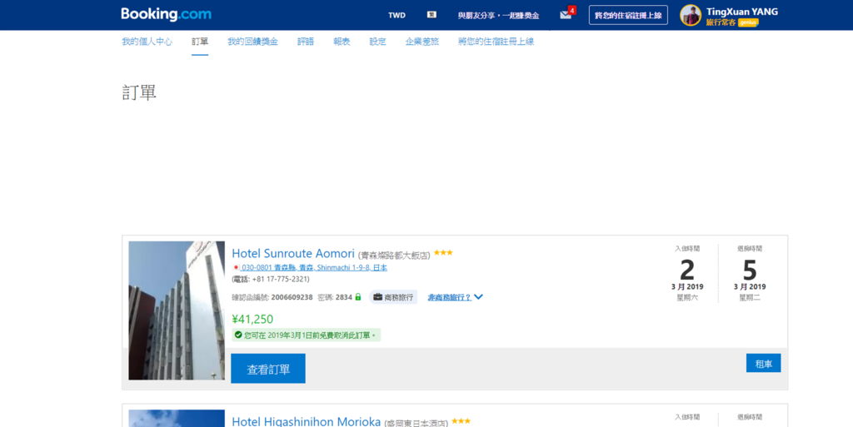
Task: Go to 我的個人中心 tab
Action: [x=147, y=42]
